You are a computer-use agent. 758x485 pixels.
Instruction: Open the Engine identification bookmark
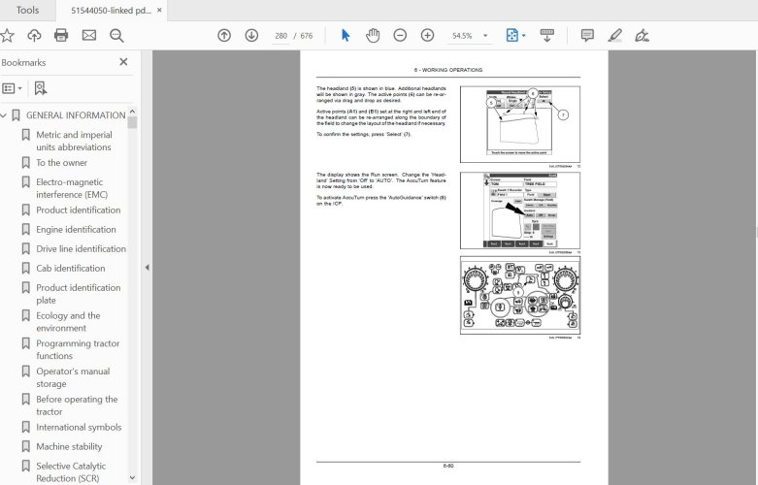tap(76, 230)
